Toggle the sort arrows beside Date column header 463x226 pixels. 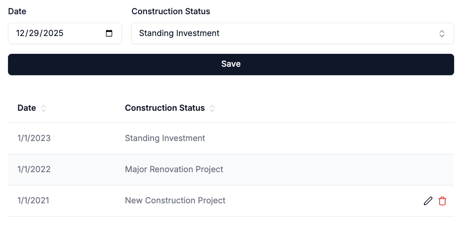pyautogui.click(x=44, y=108)
